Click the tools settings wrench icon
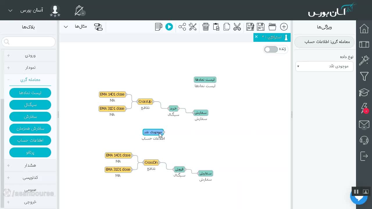This screenshot has width=372, height=209. 193,27
